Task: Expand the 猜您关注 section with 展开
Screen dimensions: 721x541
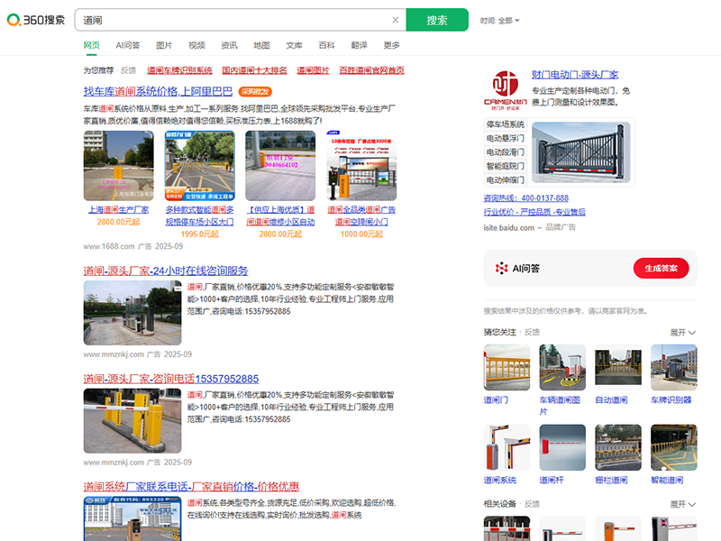Action: tap(683, 333)
